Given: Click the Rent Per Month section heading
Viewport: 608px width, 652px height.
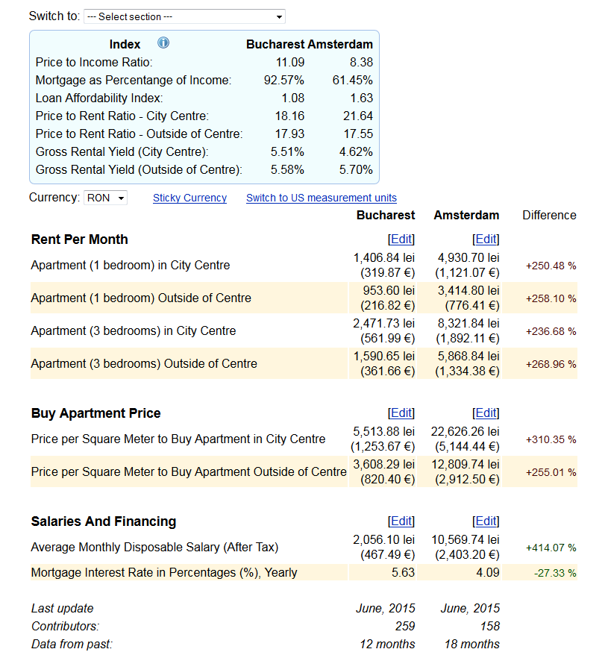Looking at the screenshot, I should point(79,239).
